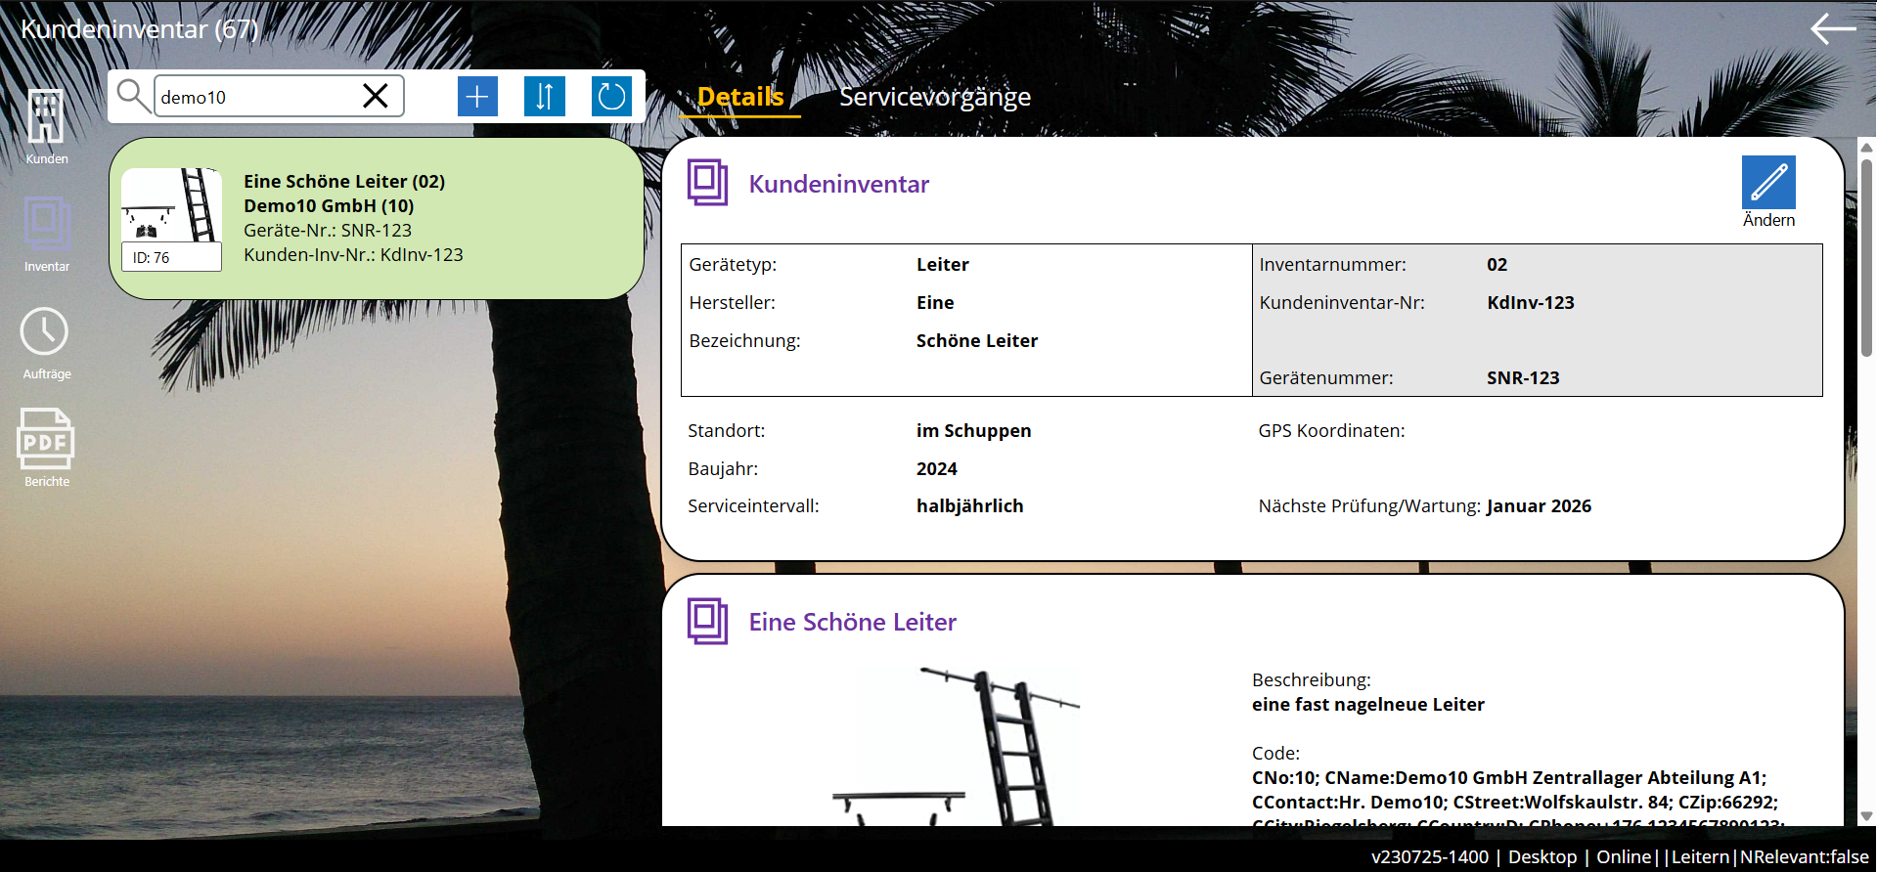Click the ladder thumbnail in the list card
Image resolution: width=1877 pixels, height=872 pixels.
click(x=171, y=204)
